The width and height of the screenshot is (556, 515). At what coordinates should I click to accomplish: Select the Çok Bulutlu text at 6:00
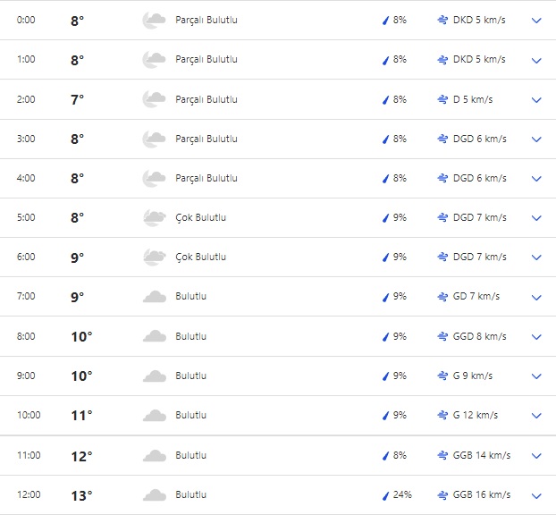click(x=200, y=257)
